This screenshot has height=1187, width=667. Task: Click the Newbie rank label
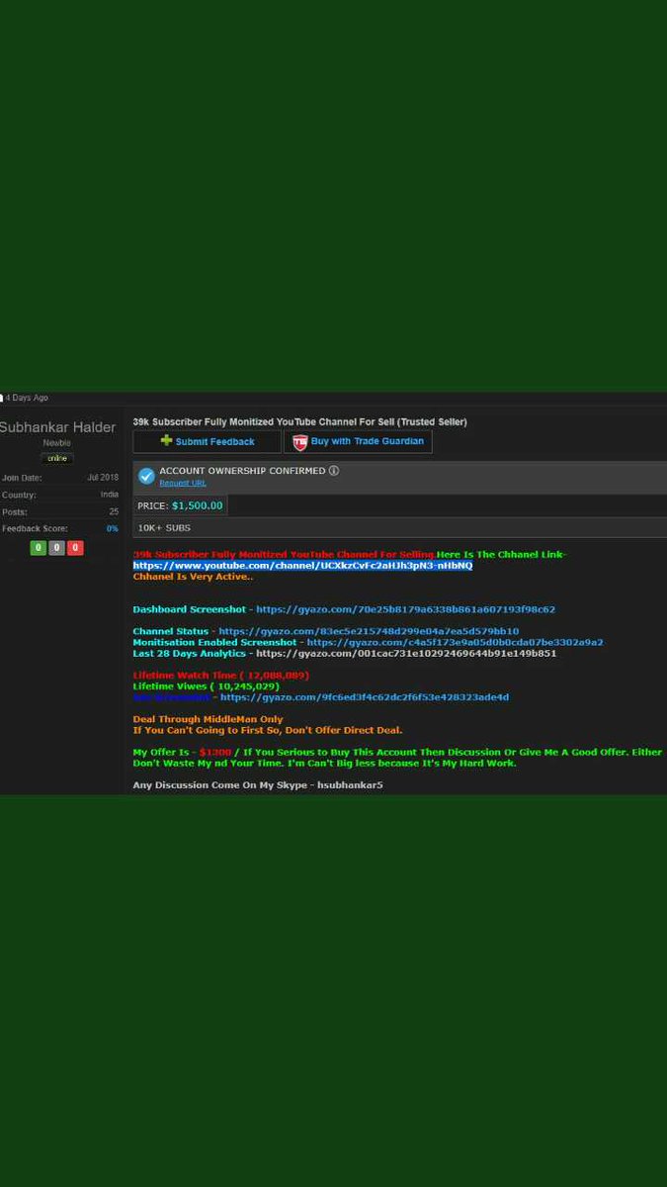[57, 443]
